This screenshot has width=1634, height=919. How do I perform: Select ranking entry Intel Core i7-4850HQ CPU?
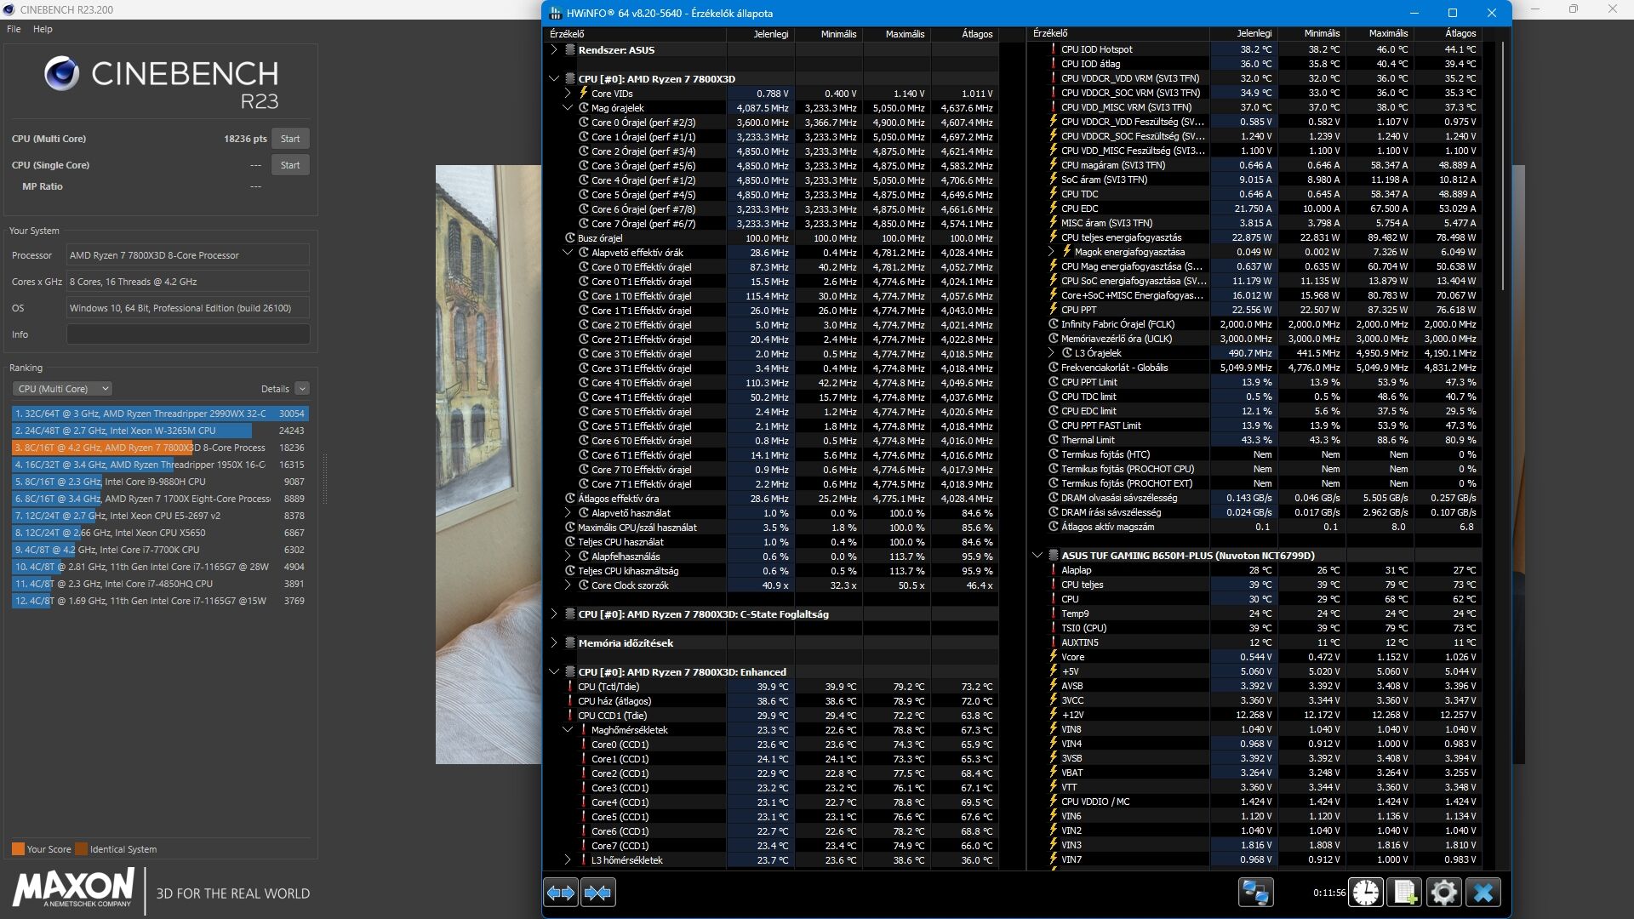[x=160, y=584]
